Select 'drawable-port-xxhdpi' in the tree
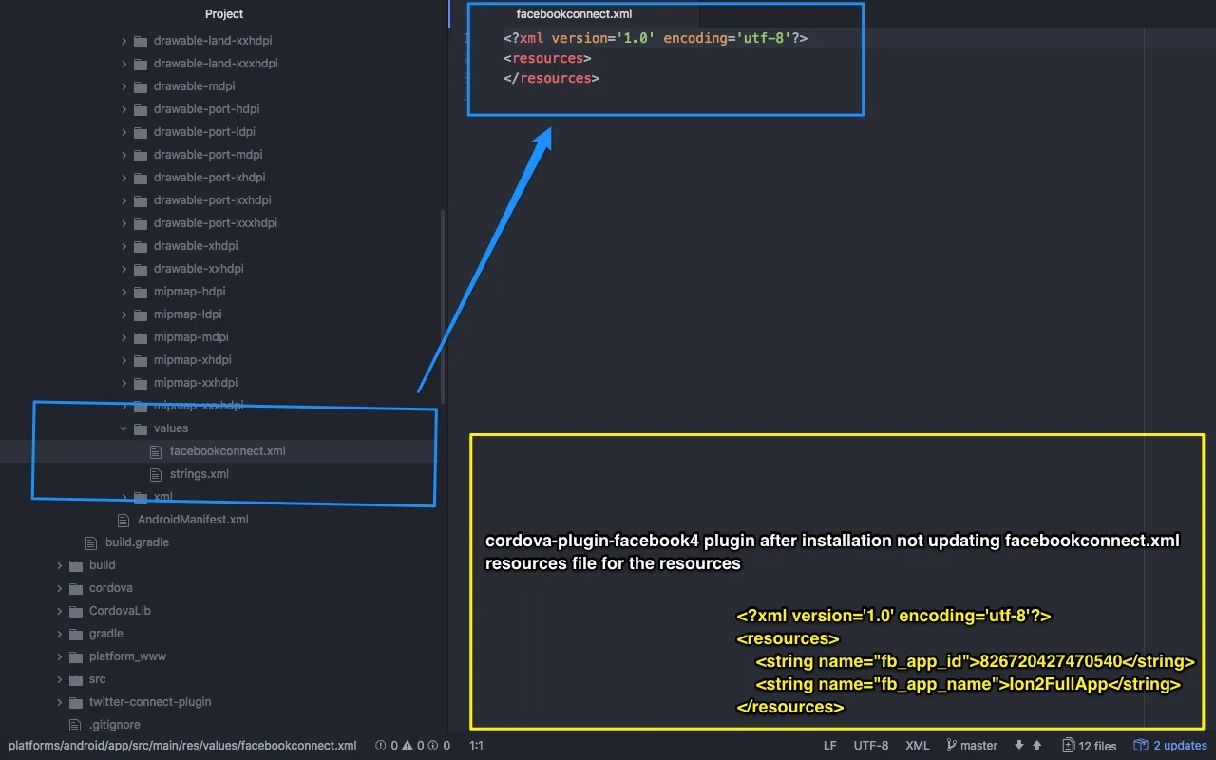Viewport: 1216px width, 760px height. point(213,200)
